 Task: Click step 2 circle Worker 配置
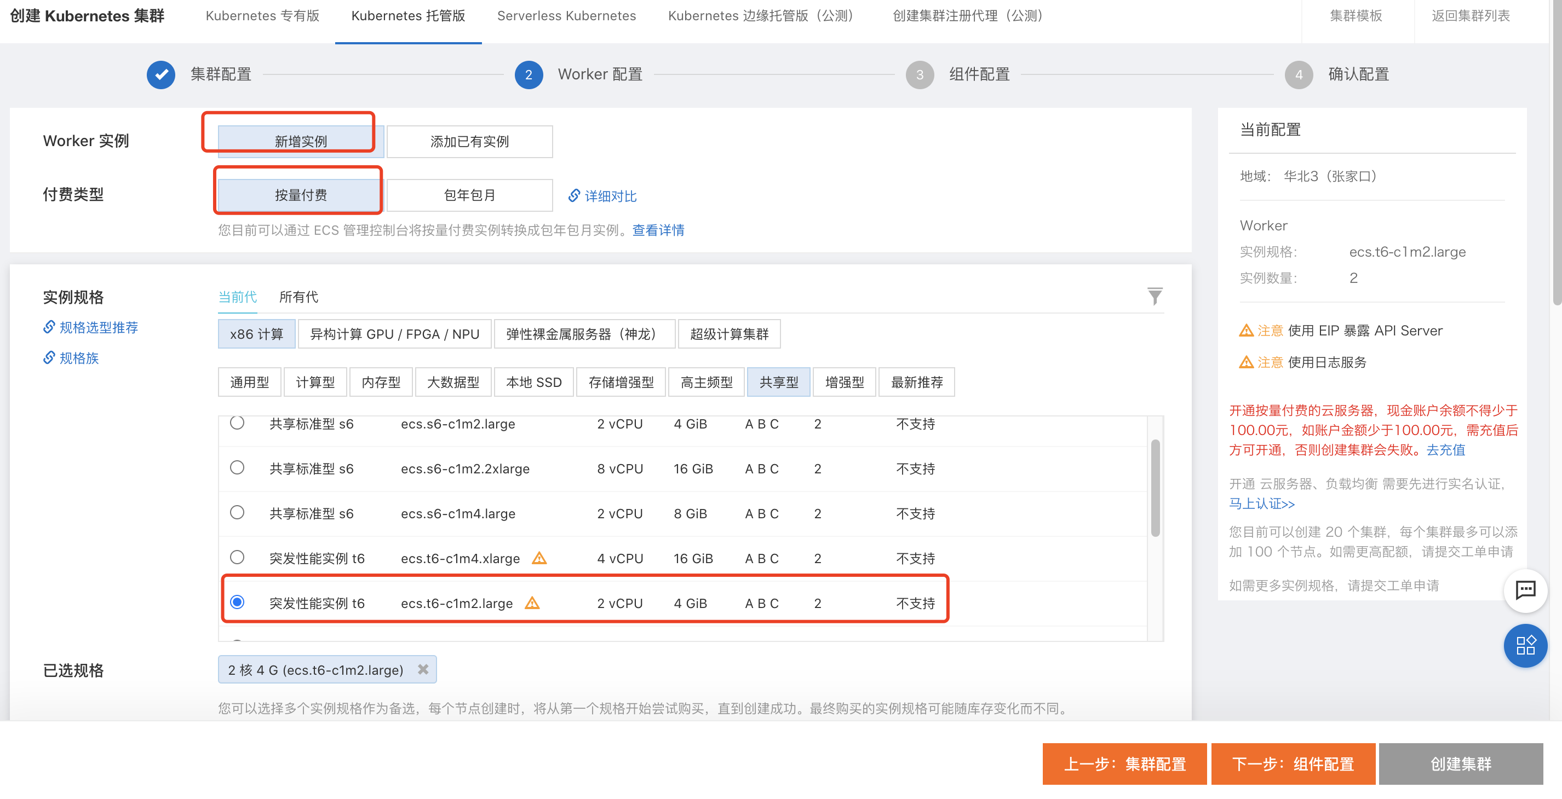(x=528, y=74)
